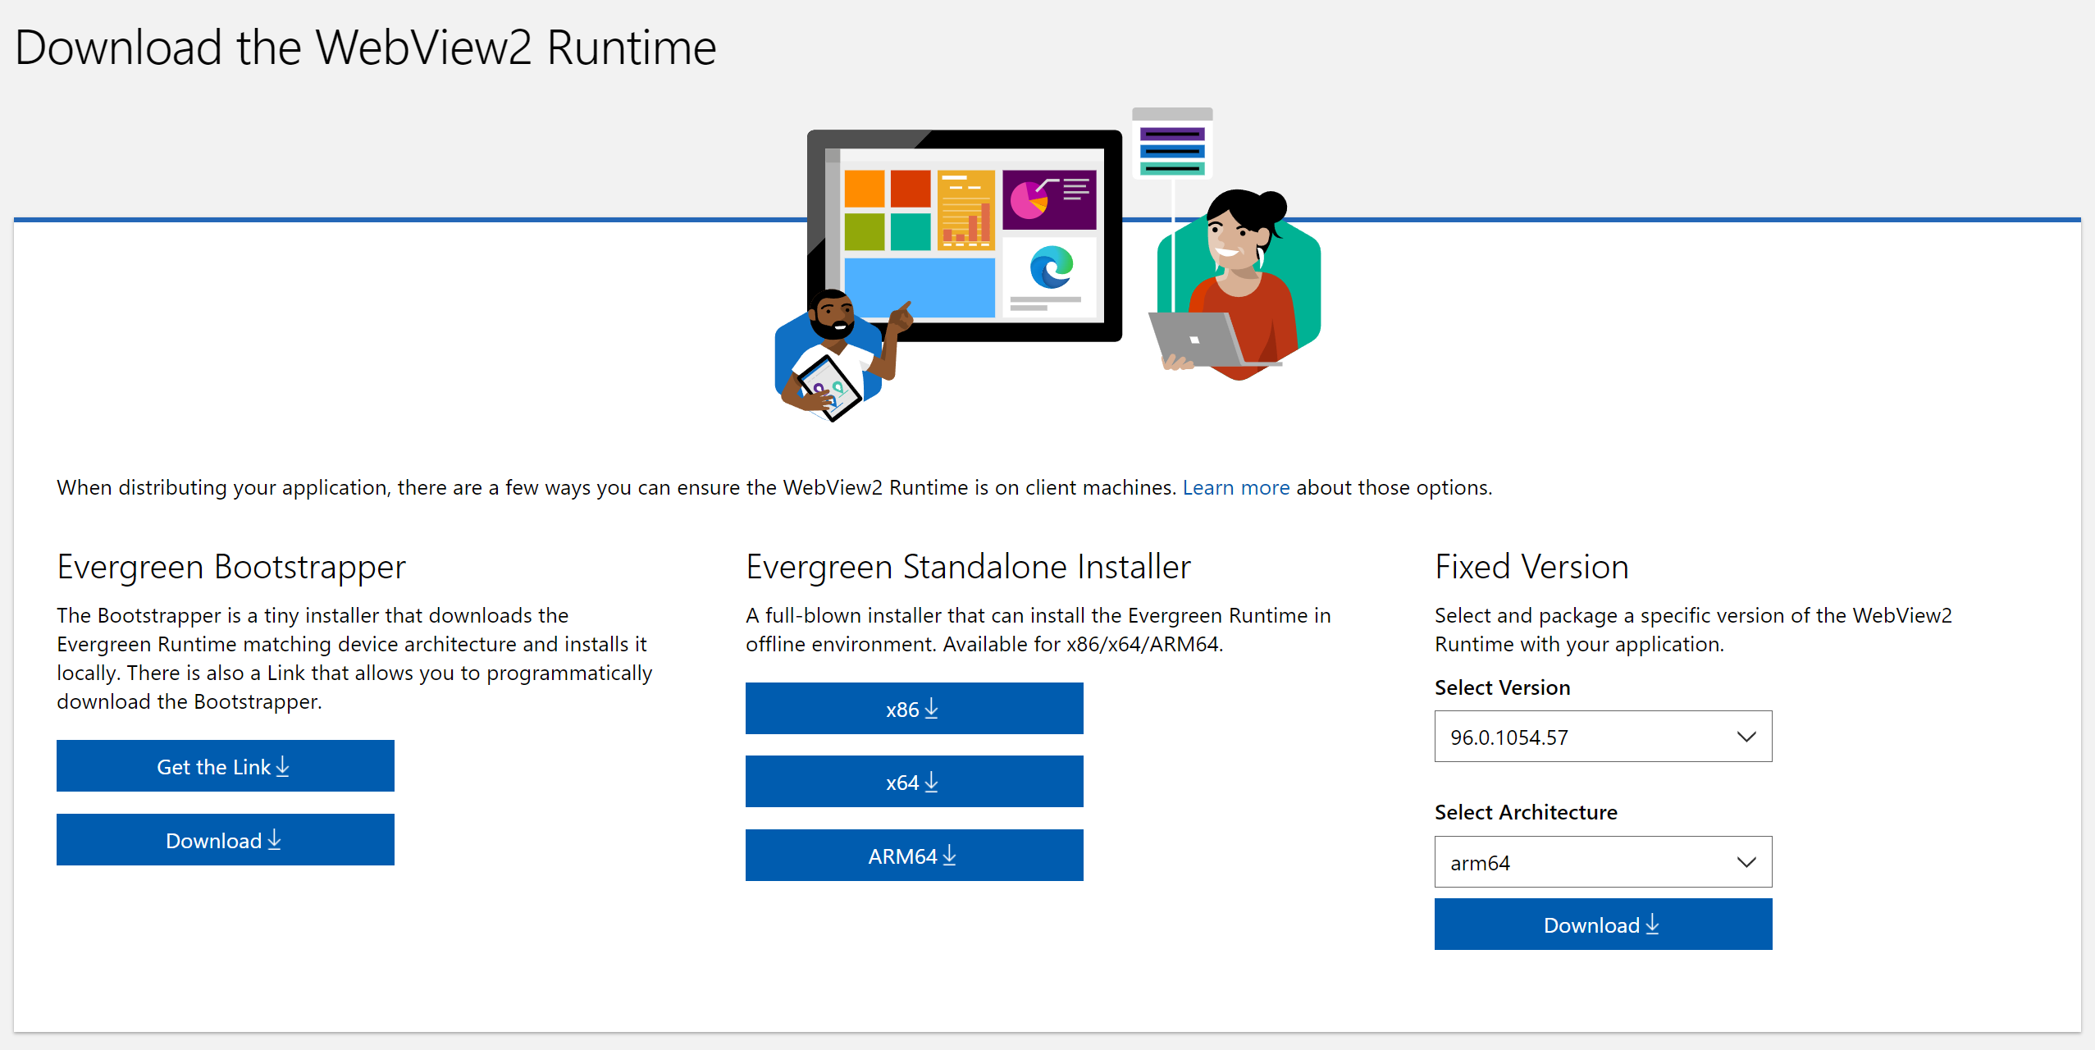2095x1050 pixels.
Task: Click the Select Architecture label
Action: tap(1526, 812)
